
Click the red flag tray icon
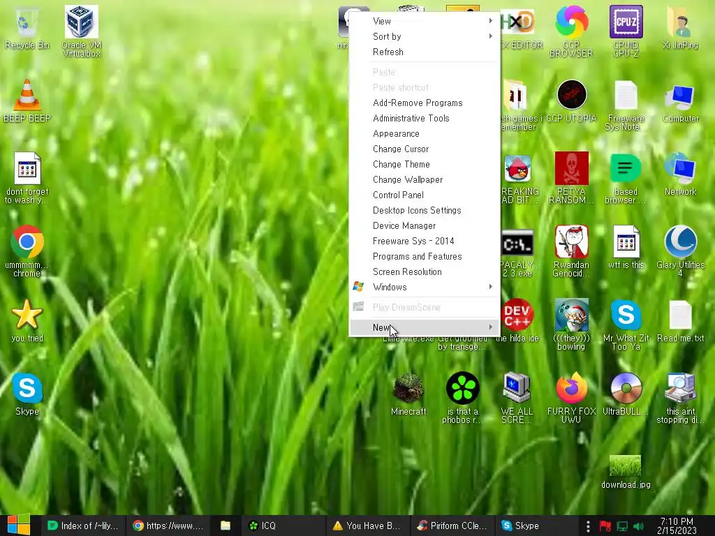click(x=605, y=526)
